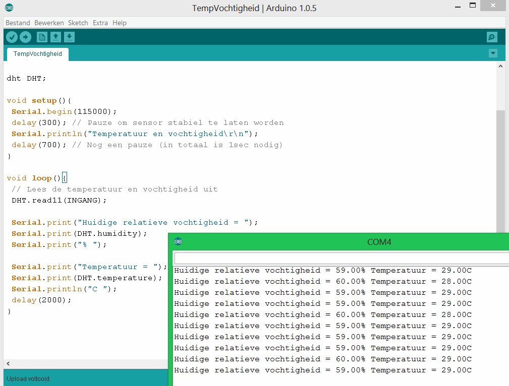This screenshot has width=509, height=386.
Task: Open a sketch with the up-arrow icon
Action: coord(56,37)
